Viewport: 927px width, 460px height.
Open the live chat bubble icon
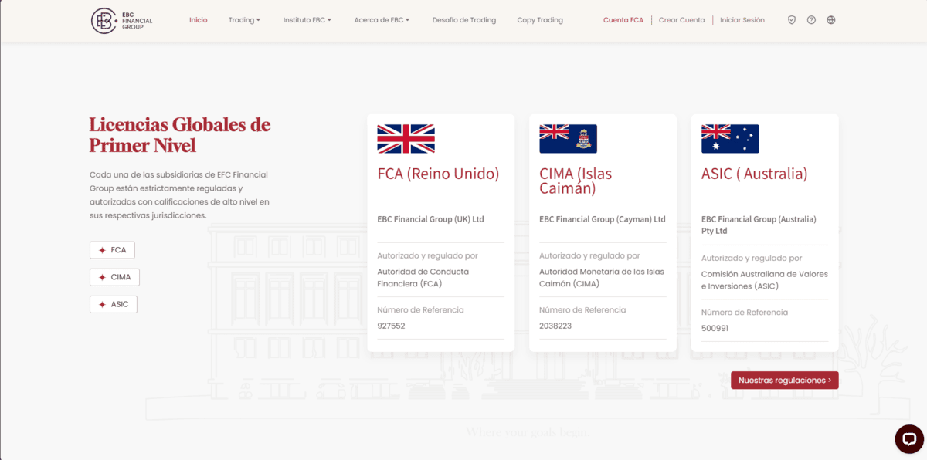pyautogui.click(x=909, y=439)
